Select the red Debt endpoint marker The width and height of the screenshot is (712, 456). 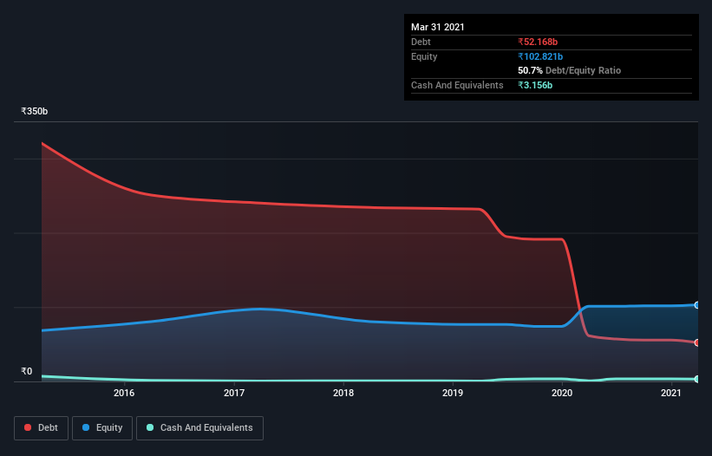point(697,342)
